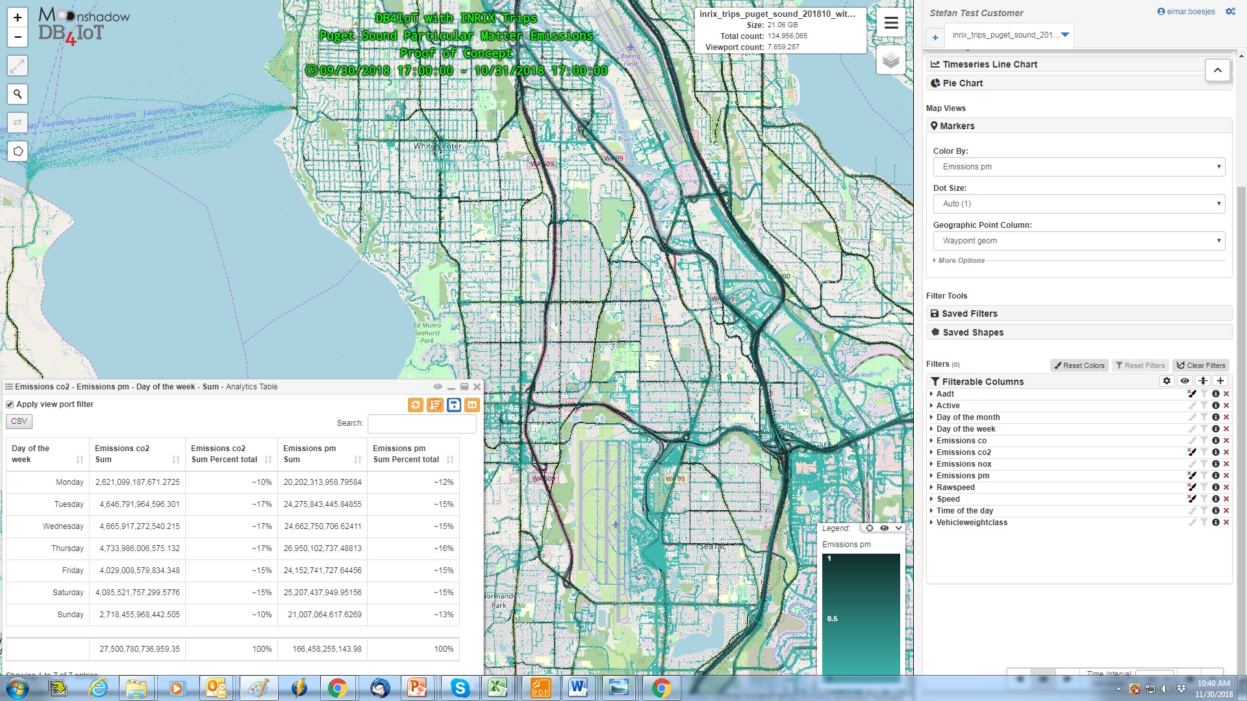Toggle filter funnel for Active column
The height and width of the screenshot is (701, 1247).
tap(1203, 406)
